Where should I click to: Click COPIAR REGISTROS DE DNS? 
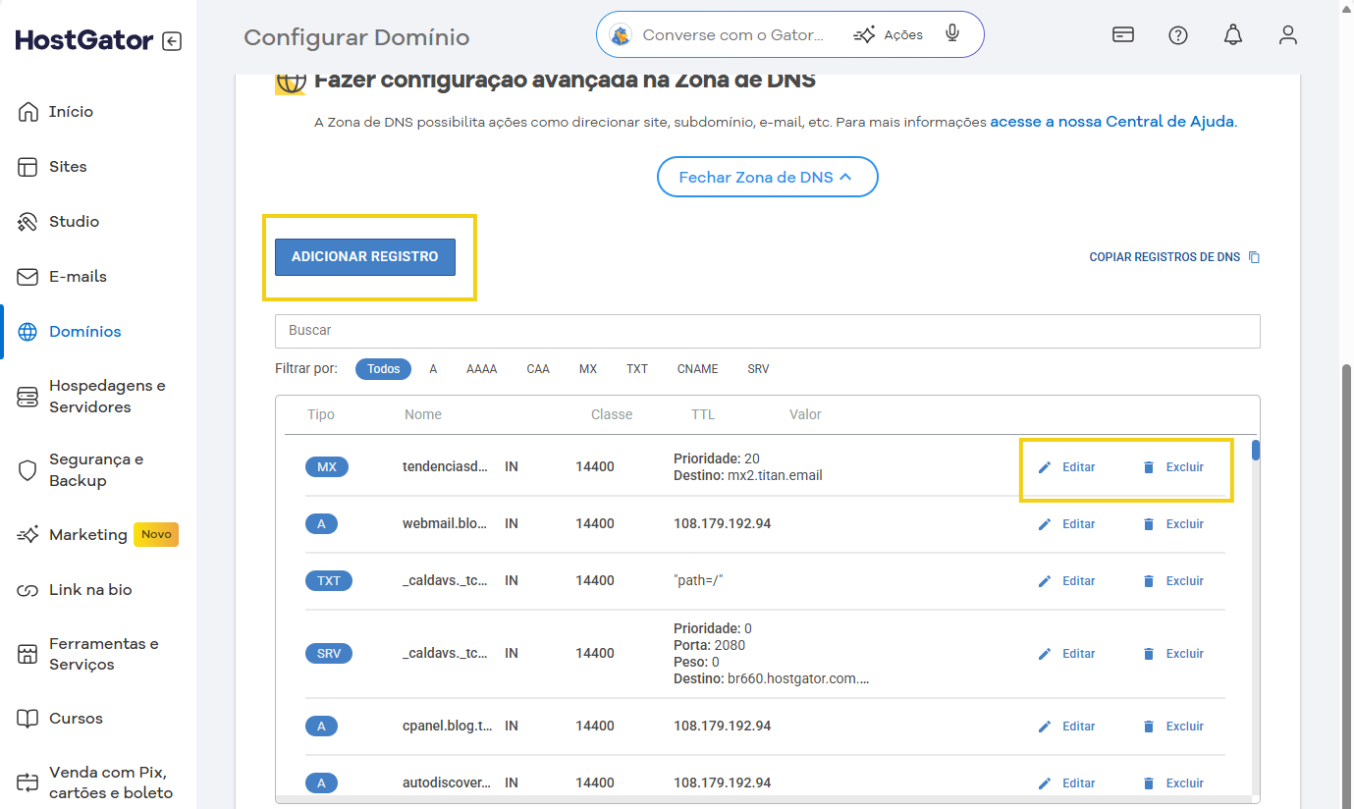tap(1164, 257)
